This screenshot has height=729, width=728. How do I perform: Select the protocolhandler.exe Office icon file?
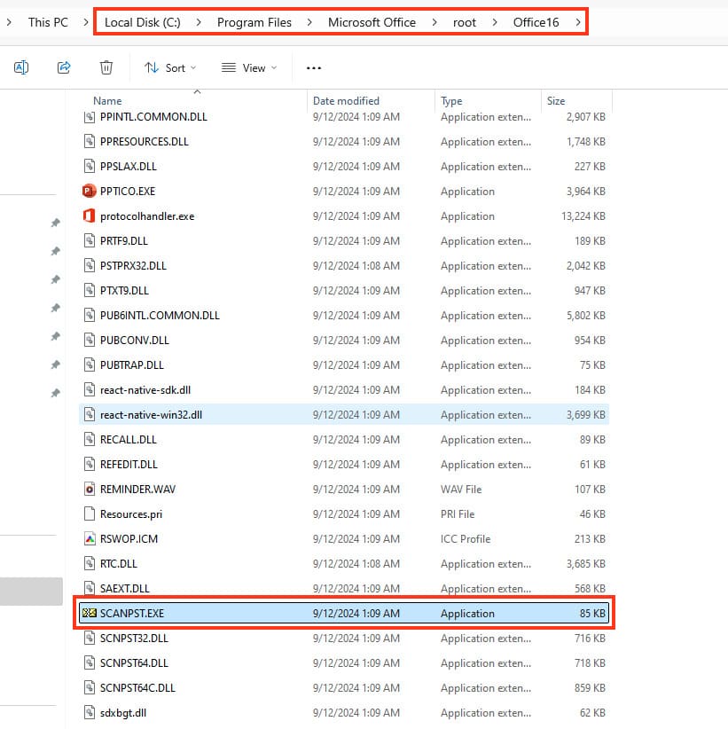(146, 216)
